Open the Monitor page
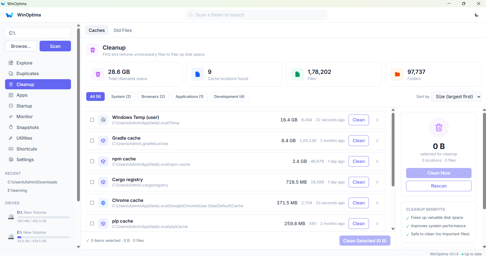Viewport: 486px width, 256px height. (38, 117)
